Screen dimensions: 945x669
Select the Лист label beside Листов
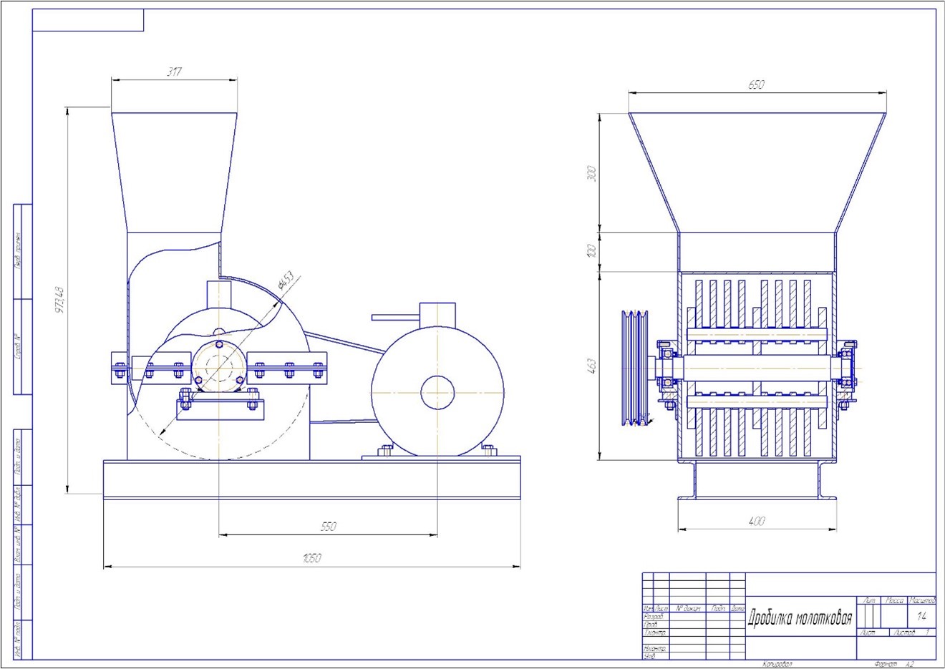click(x=868, y=633)
